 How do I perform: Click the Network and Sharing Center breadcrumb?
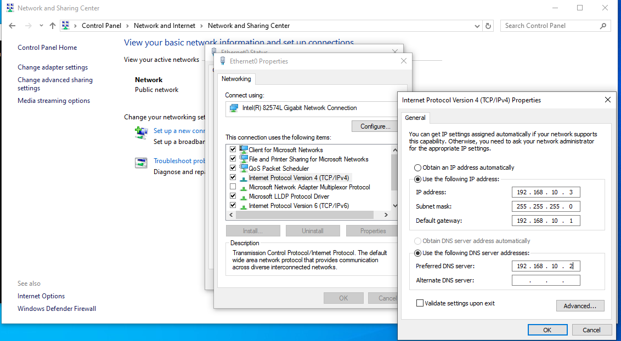coord(249,26)
